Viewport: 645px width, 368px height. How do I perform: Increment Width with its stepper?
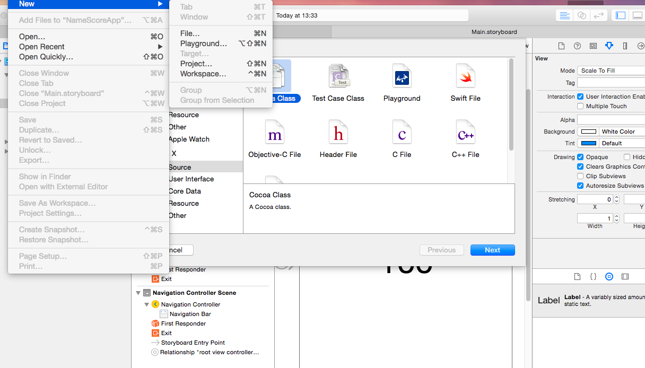click(616, 216)
